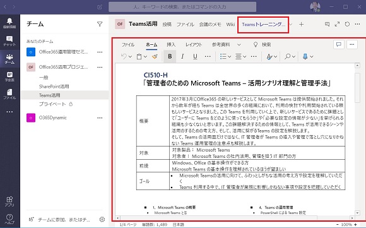Open manage teams gear icon
366x228 pixels.
click(x=102, y=219)
